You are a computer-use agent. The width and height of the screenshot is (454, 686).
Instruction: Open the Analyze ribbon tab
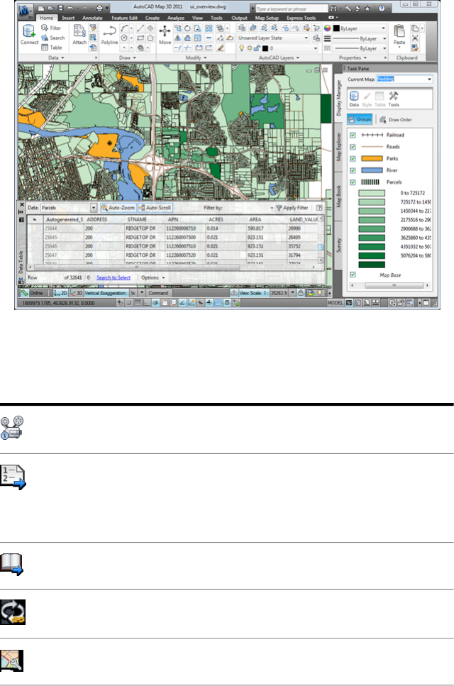[x=176, y=18]
